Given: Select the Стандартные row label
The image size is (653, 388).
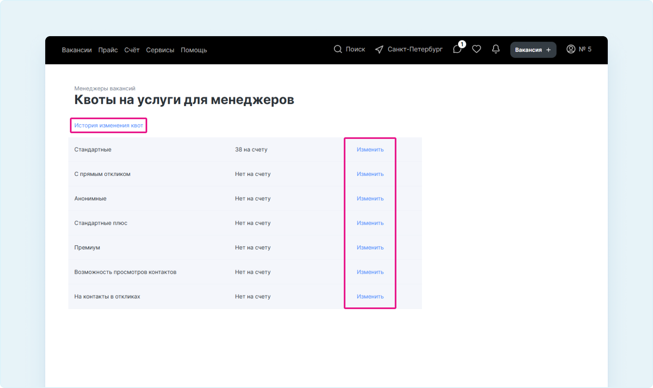Looking at the screenshot, I should point(93,150).
